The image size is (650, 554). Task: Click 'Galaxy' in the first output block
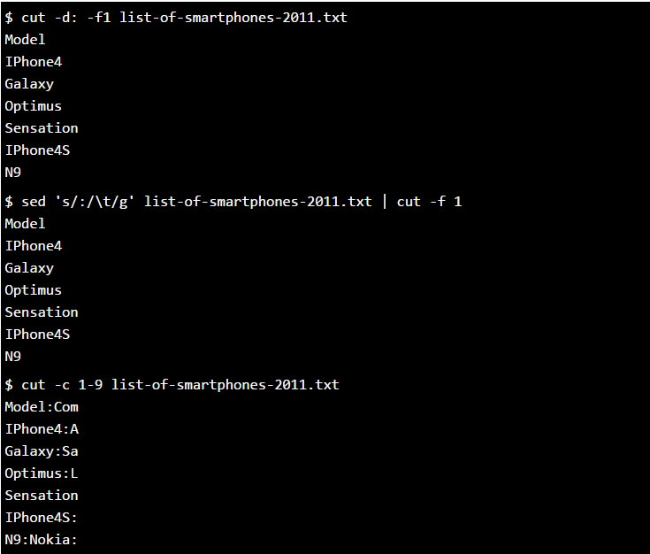(29, 84)
